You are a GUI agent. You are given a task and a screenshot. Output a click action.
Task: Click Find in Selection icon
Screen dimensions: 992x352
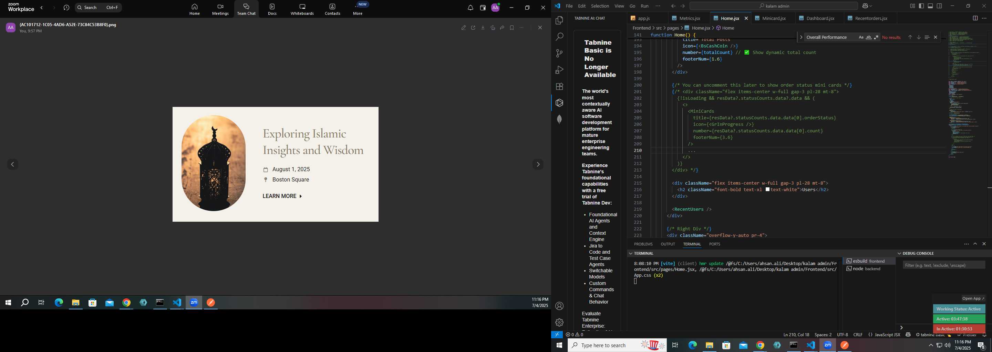[x=927, y=37]
